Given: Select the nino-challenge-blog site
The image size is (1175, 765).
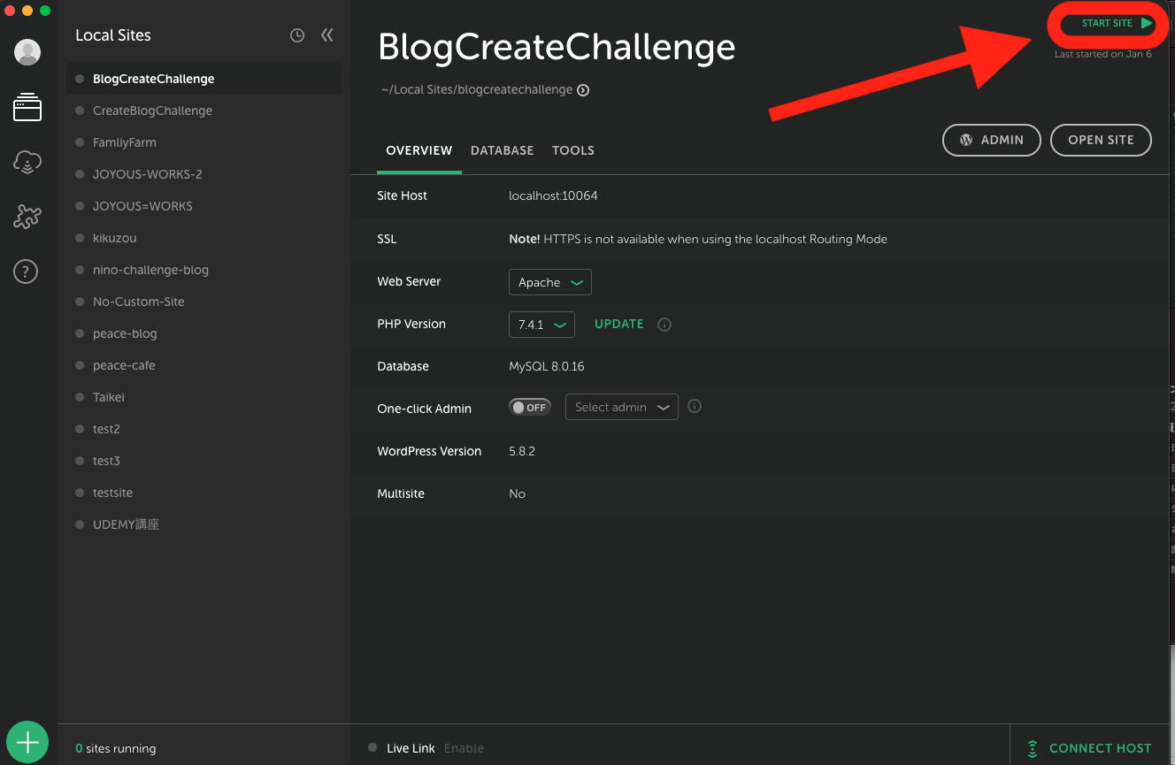Looking at the screenshot, I should click(204, 270).
